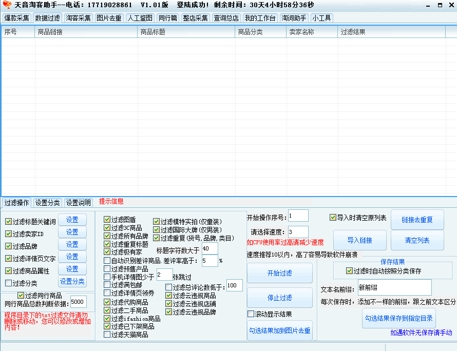Toggle 滚动显示结果 checkbox
This screenshot has width=457, height=351.
[251, 314]
